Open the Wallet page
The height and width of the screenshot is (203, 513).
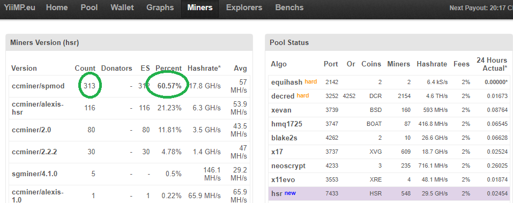pos(122,7)
